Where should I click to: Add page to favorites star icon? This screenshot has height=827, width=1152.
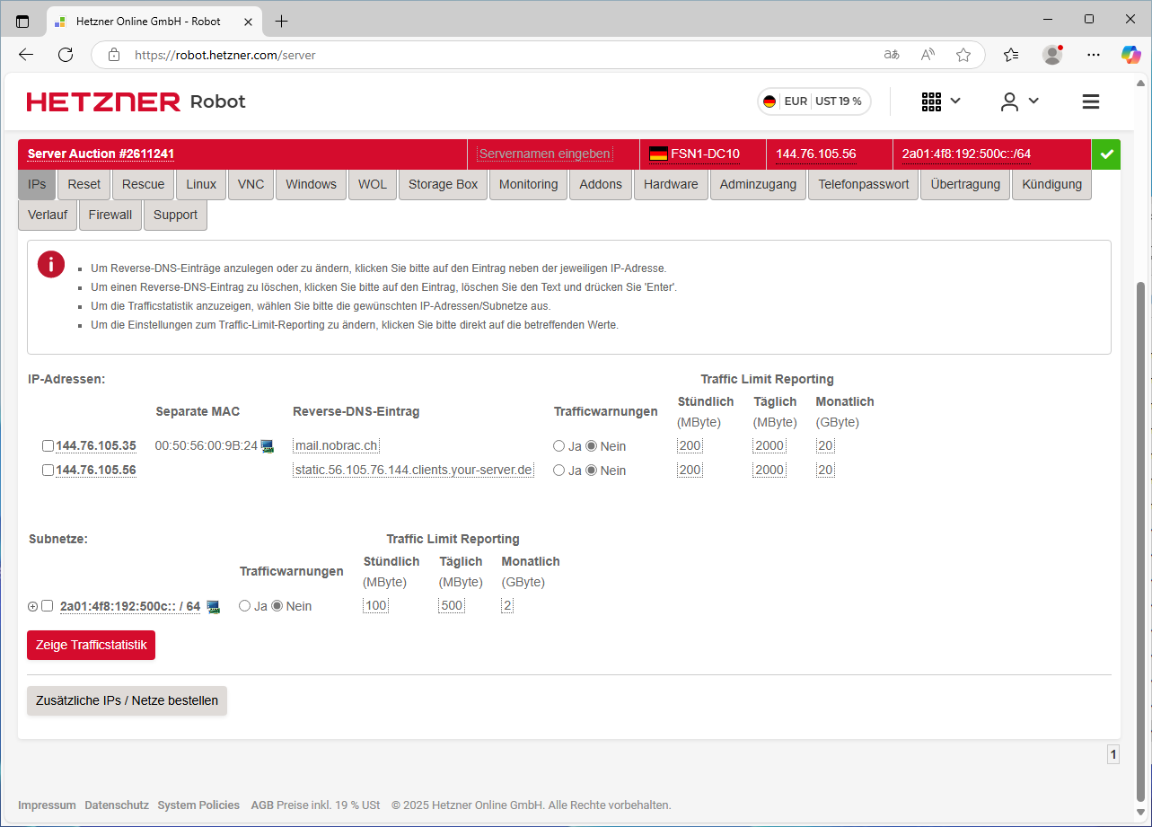(x=963, y=55)
